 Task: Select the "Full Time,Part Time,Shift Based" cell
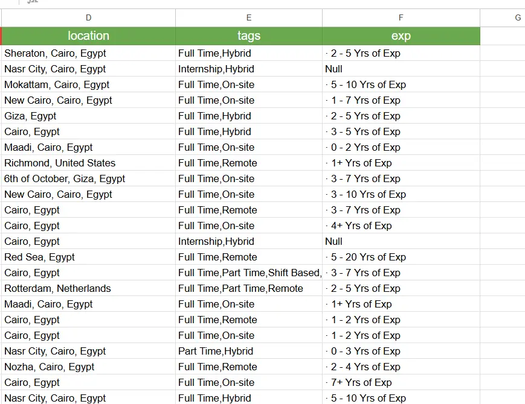point(249,273)
